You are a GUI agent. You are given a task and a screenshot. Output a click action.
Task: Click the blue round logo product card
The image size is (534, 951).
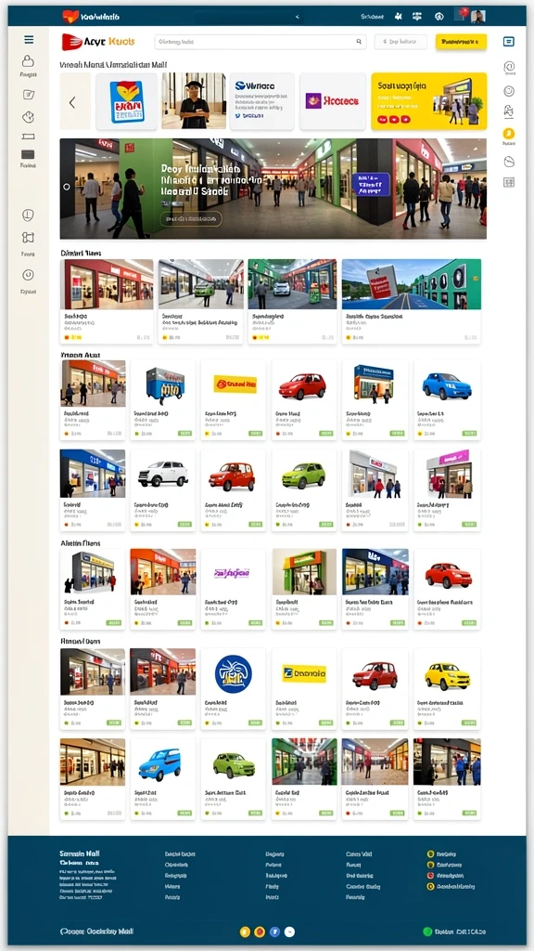tap(233, 689)
